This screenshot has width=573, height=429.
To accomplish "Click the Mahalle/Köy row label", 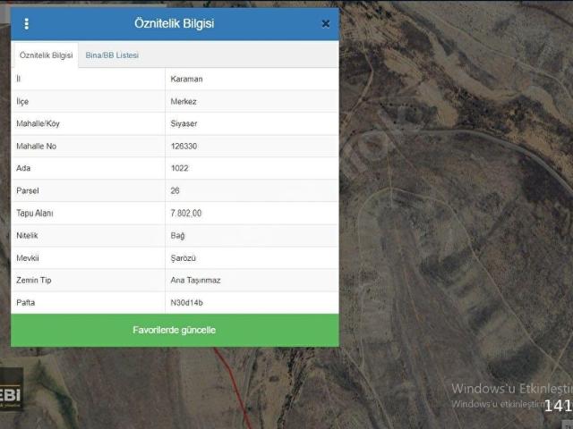I will click(38, 124).
